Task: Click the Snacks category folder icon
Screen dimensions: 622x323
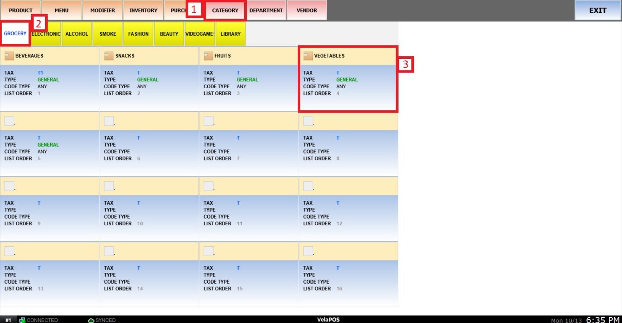Action: [109, 56]
